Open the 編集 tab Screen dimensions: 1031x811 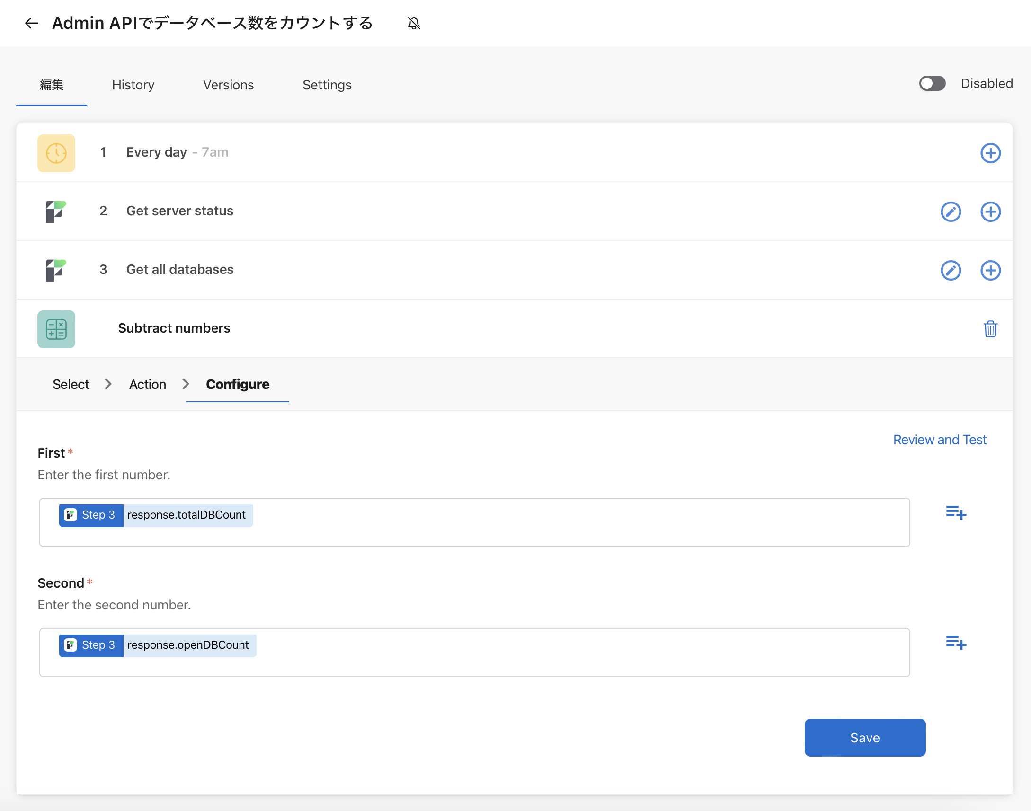51,85
